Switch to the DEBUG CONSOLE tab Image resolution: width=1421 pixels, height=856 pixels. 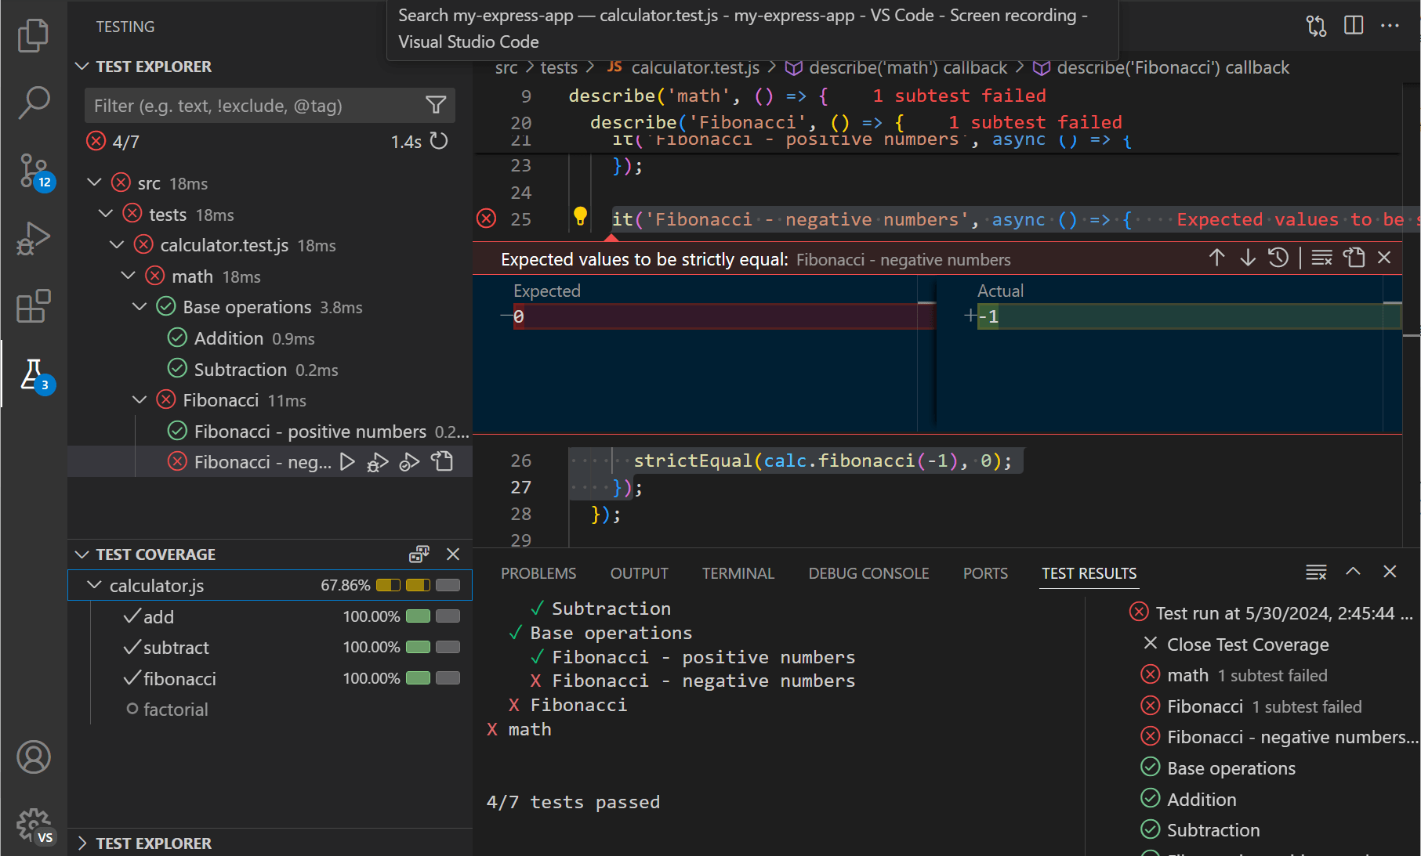[868, 573]
